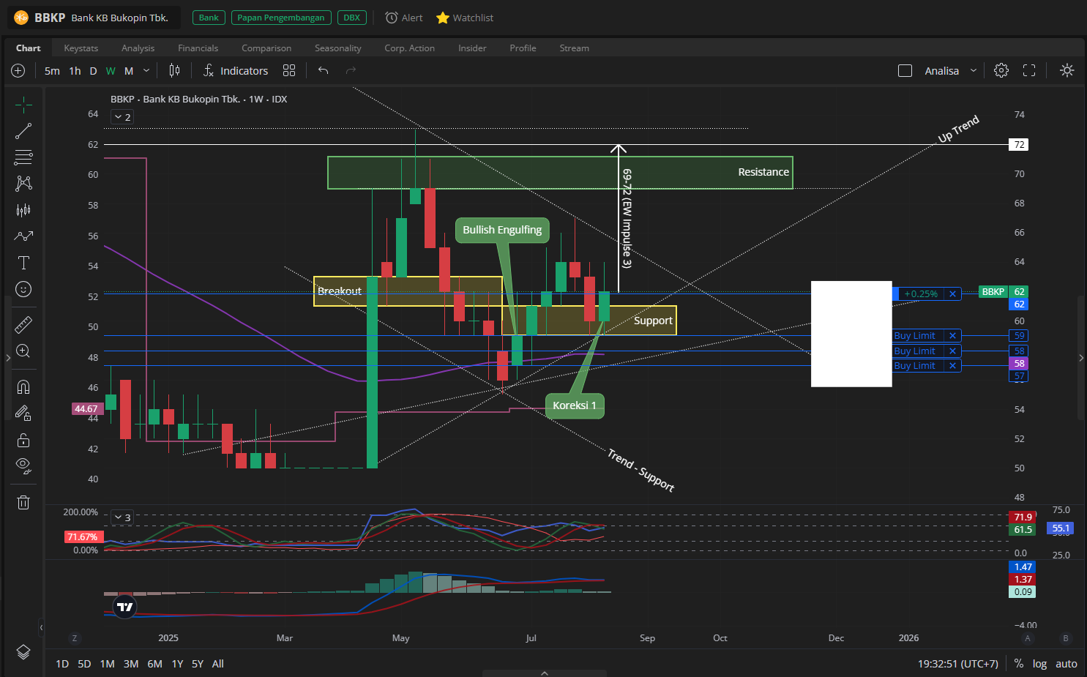This screenshot has width=1087, height=677.
Task: Lock all drawing tools
Action: click(x=23, y=439)
